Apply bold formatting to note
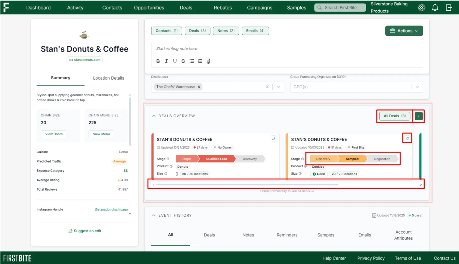This screenshot has height=264, width=459. 158,61
